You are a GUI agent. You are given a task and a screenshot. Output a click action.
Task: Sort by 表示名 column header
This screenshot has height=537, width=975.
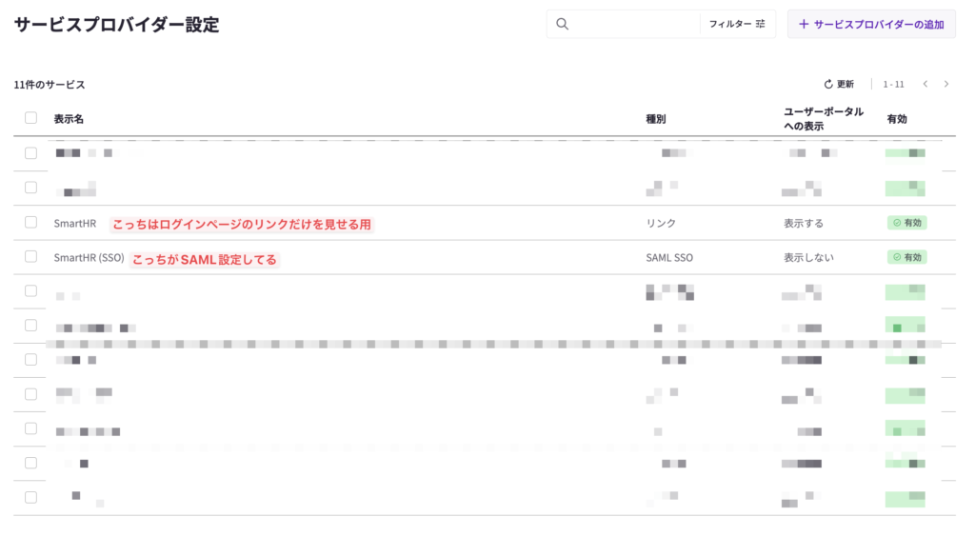pyautogui.click(x=69, y=119)
